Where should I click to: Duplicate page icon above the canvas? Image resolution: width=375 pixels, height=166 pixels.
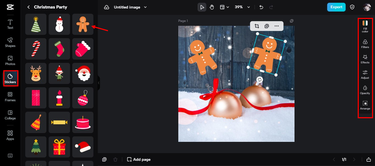pyautogui.click(x=292, y=21)
